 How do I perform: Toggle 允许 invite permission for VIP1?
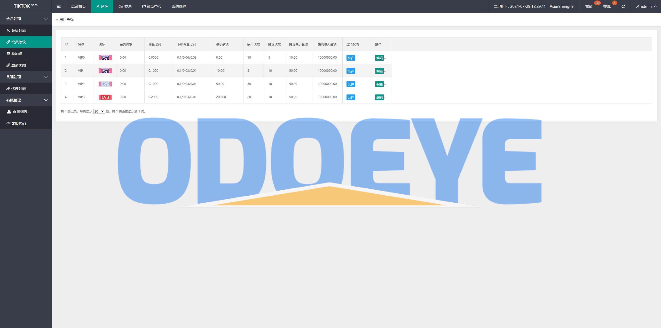[x=351, y=71]
